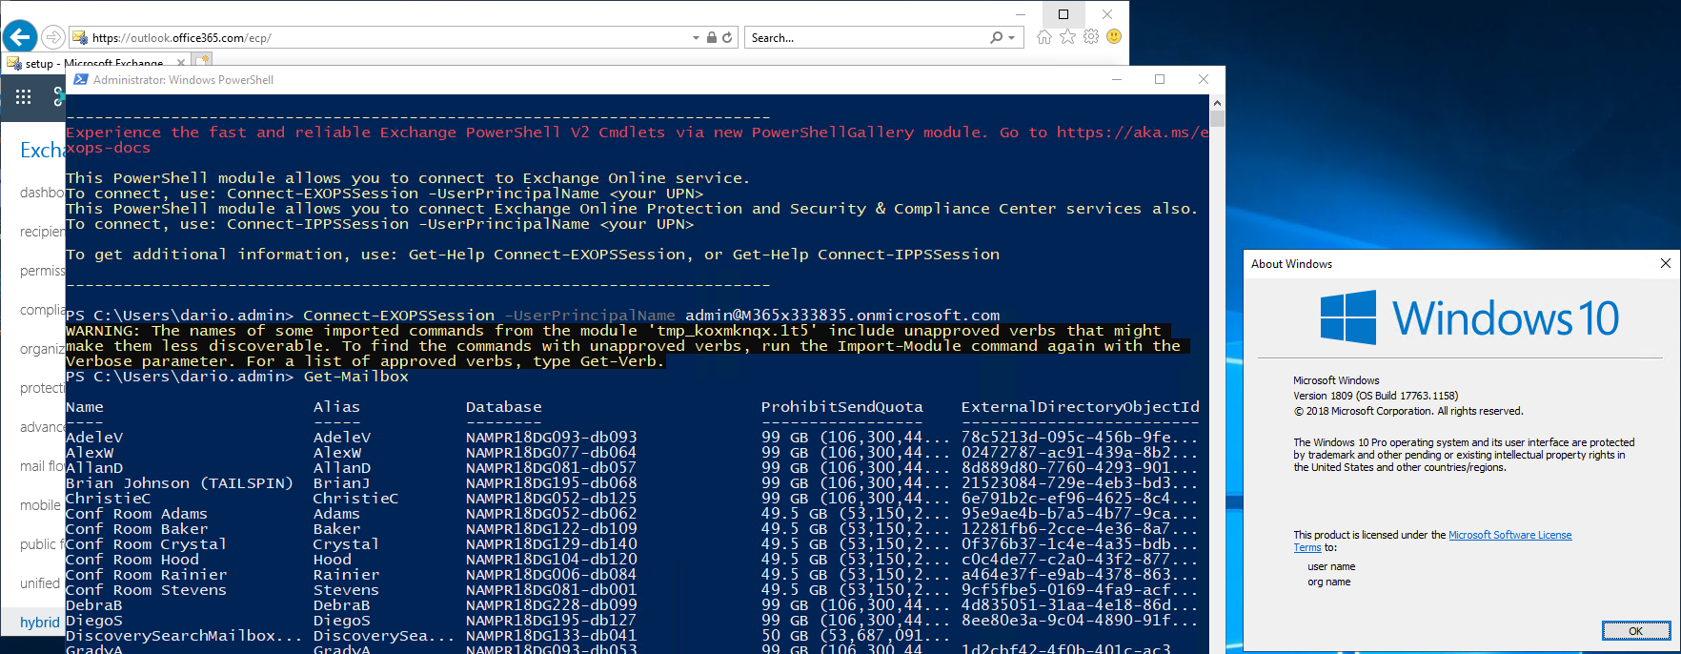
Task: Click the 'Get-Mailbox' command text
Action: coord(355,377)
